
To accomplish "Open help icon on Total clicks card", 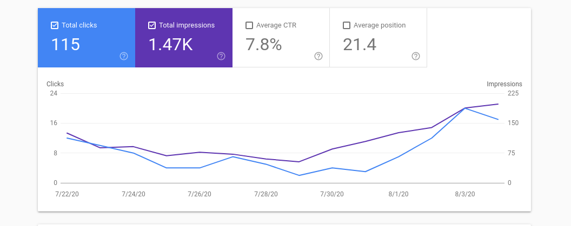I will pos(124,56).
